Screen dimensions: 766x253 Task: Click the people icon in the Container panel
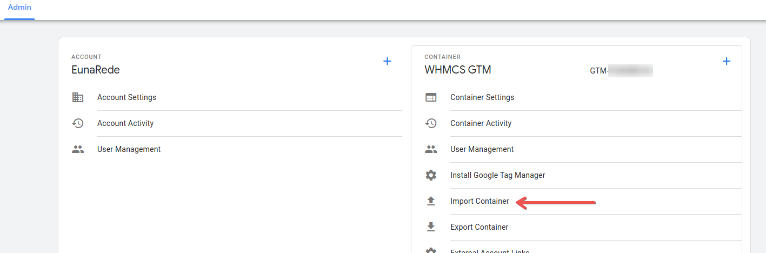point(431,149)
